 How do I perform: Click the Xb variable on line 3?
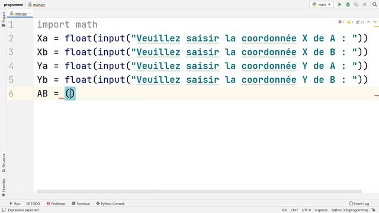coord(42,52)
